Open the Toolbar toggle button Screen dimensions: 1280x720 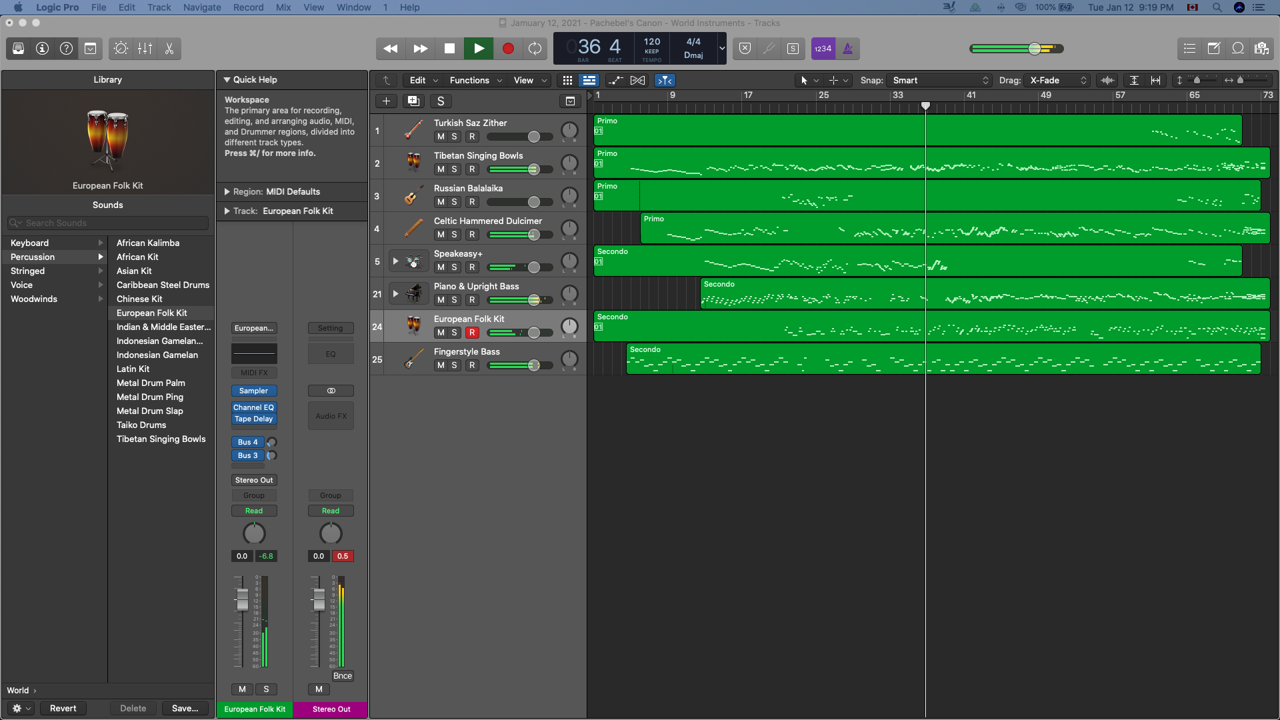coord(91,49)
